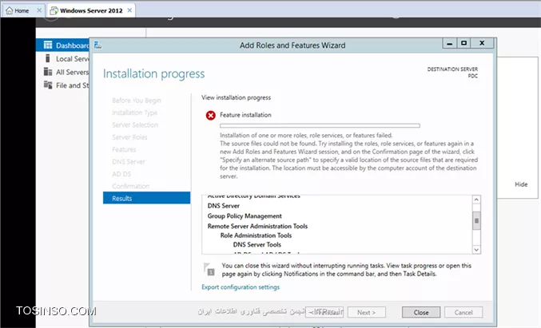Open All Servers in Server Manager sidebar
The image size is (541, 328).
coord(72,72)
